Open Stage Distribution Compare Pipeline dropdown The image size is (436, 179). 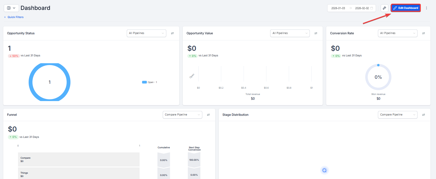coord(397,115)
